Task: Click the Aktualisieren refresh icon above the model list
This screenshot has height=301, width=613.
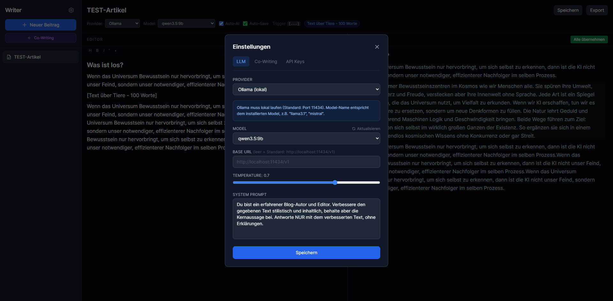Action: [354, 129]
